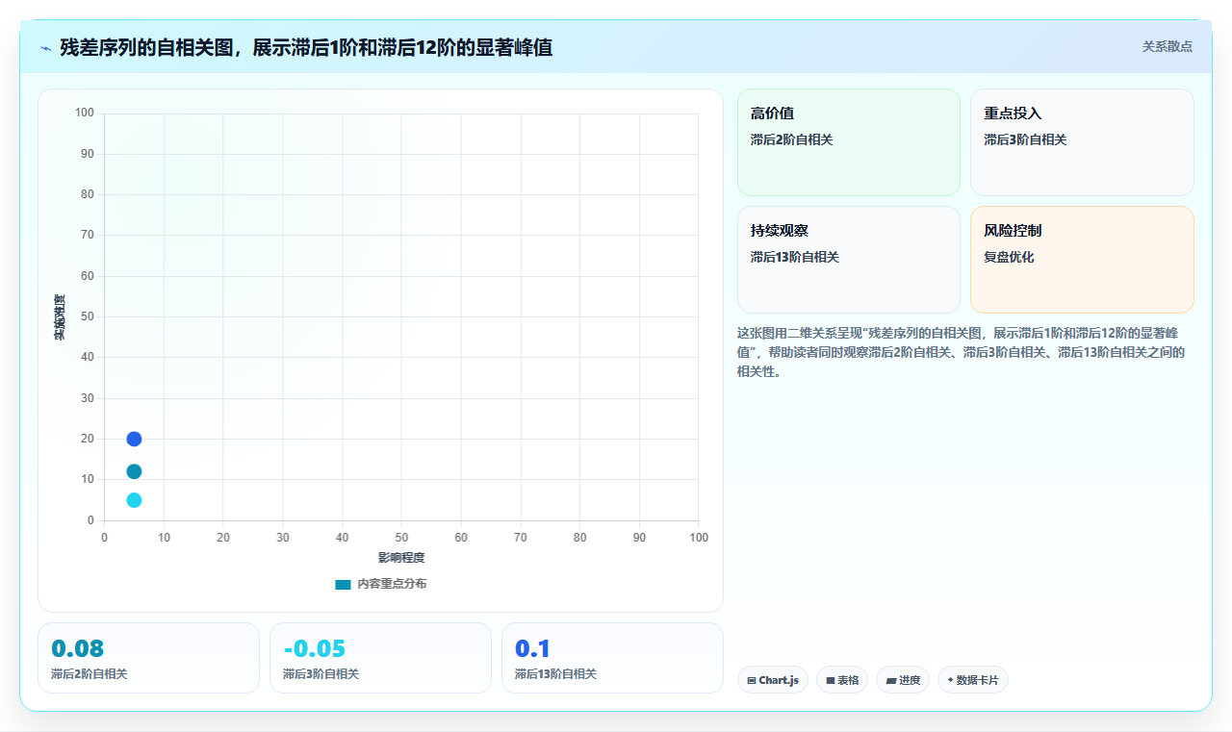
Task: Click the sparkle icon in 数据卡片 chip
Action: click(950, 680)
